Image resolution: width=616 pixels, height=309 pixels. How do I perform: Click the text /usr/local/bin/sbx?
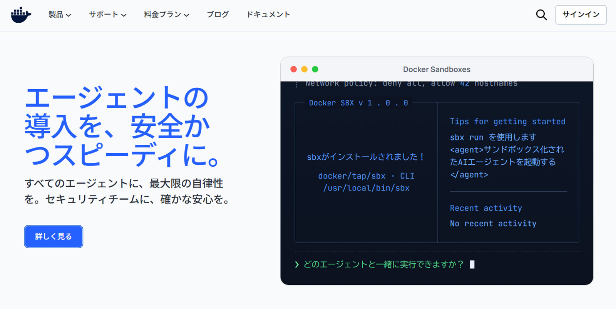pos(366,188)
